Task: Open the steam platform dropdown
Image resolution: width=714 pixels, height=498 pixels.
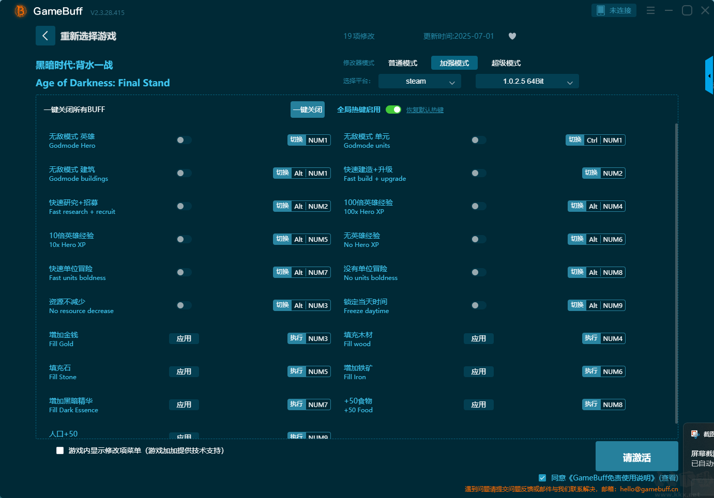Action: pos(420,81)
